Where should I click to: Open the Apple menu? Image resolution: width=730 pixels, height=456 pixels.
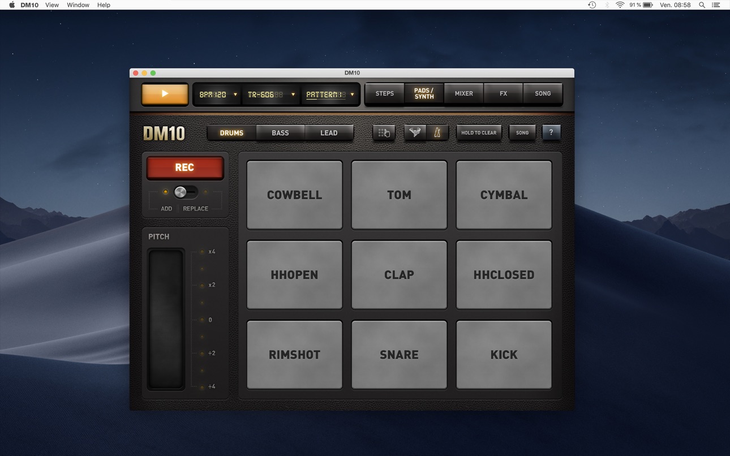(11, 5)
